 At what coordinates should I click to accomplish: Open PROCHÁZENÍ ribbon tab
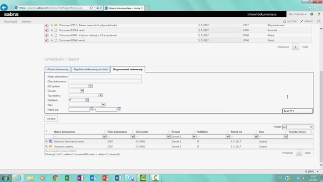pos(11,22)
